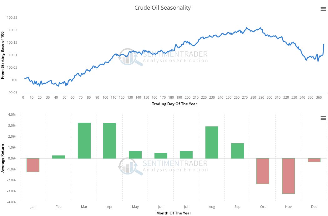This screenshot has width=328, height=216.
Task: Click the July average return bar
Action: click(x=186, y=155)
